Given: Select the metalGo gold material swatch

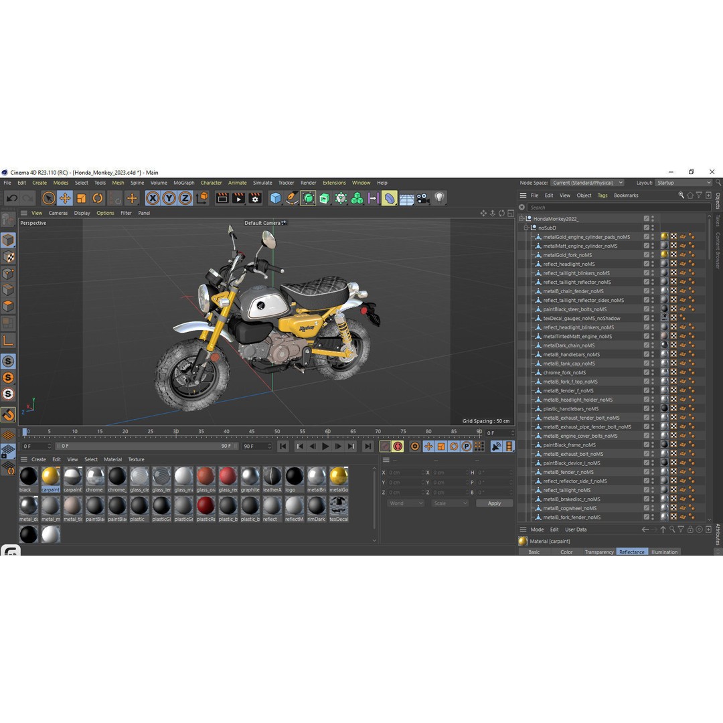Looking at the screenshot, I should point(339,477).
